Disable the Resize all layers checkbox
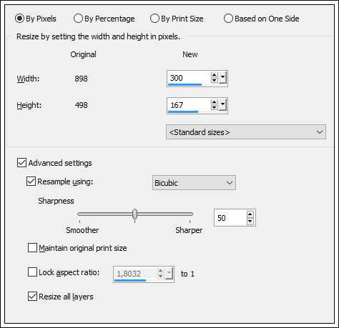Image resolution: width=339 pixels, height=328 pixels. tap(32, 297)
